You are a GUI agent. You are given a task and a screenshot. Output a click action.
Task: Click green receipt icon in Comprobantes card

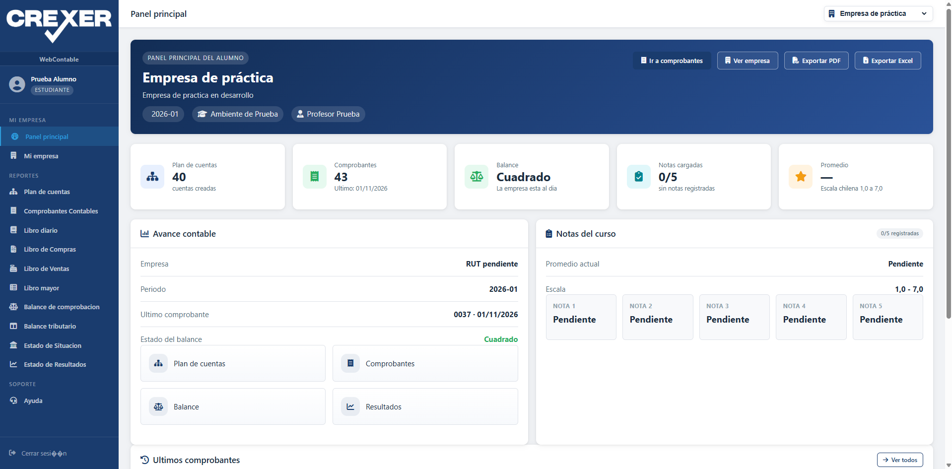click(315, 177)
